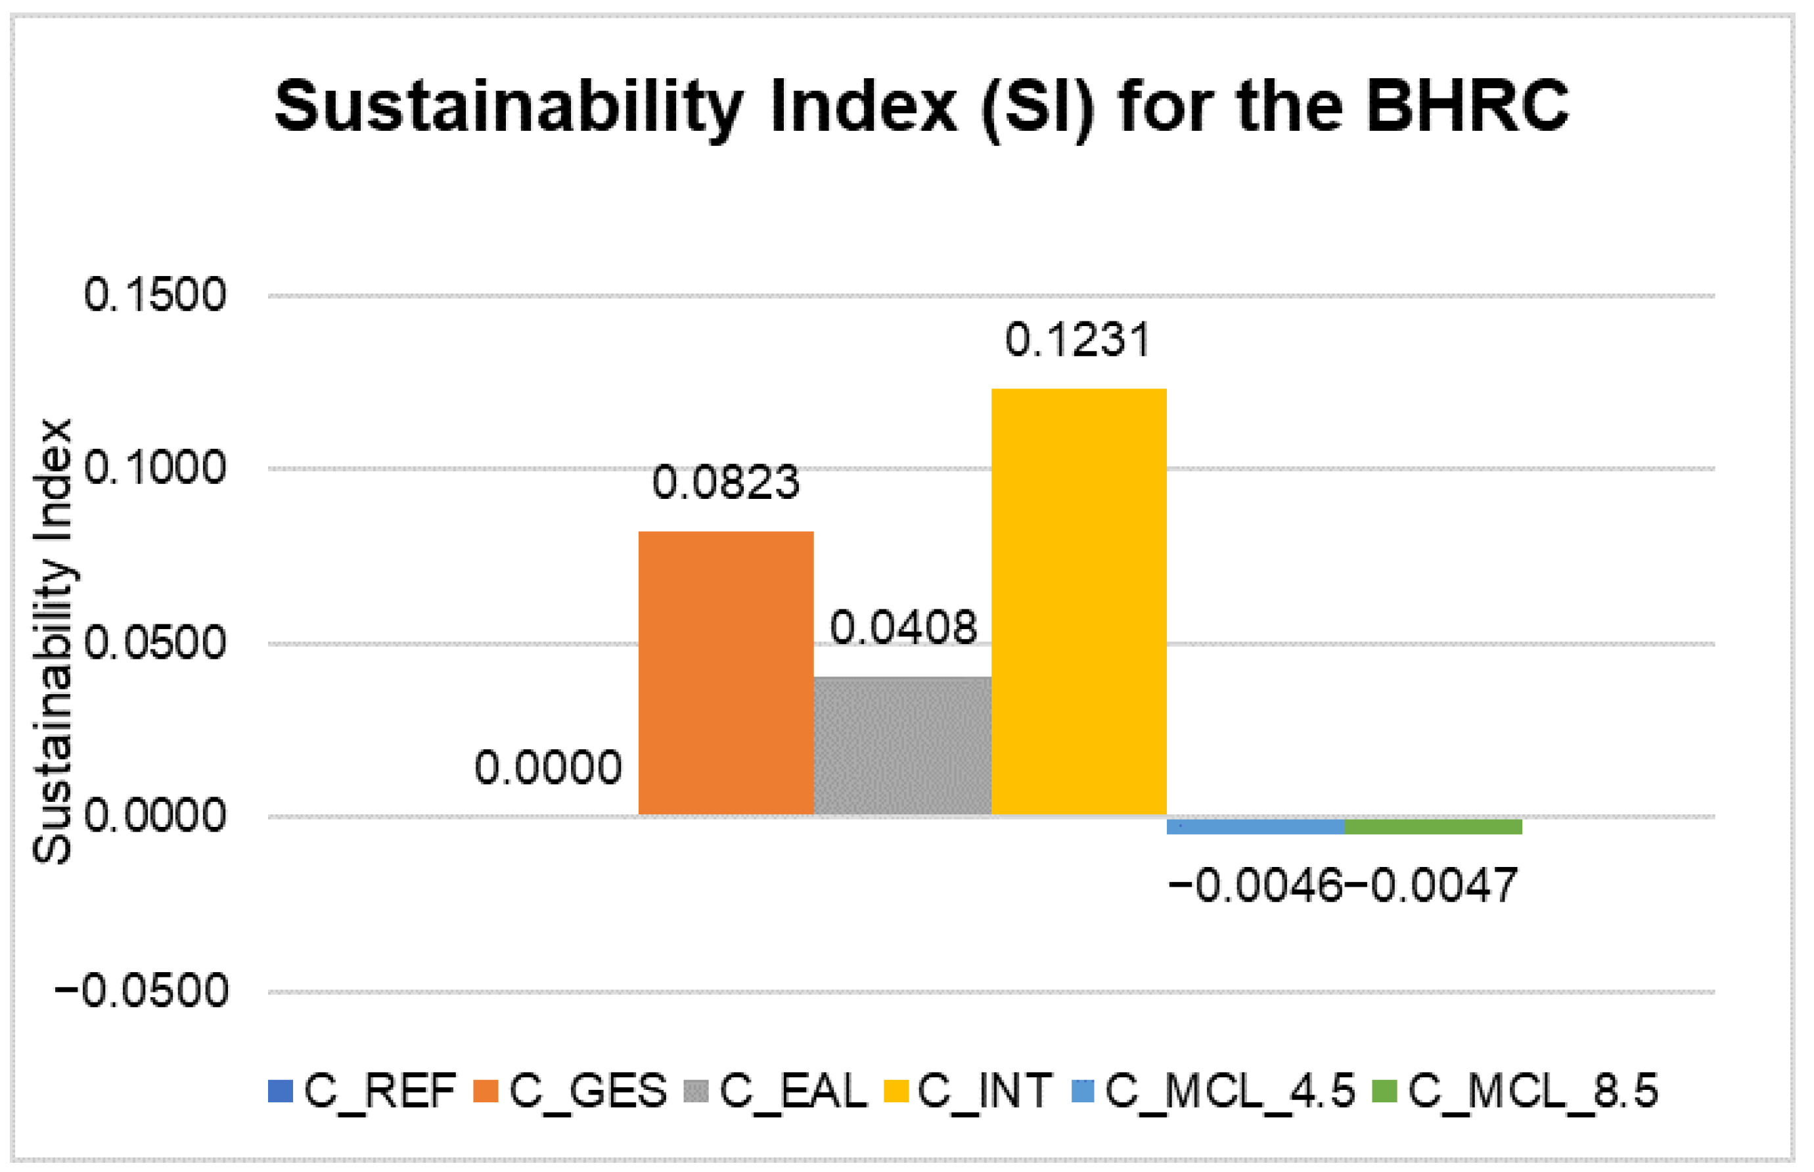Click the blue C_REF legend swatch

tap(280, 1091)
